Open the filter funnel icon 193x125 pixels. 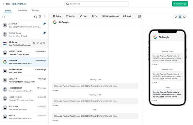[x=40, y=17]
